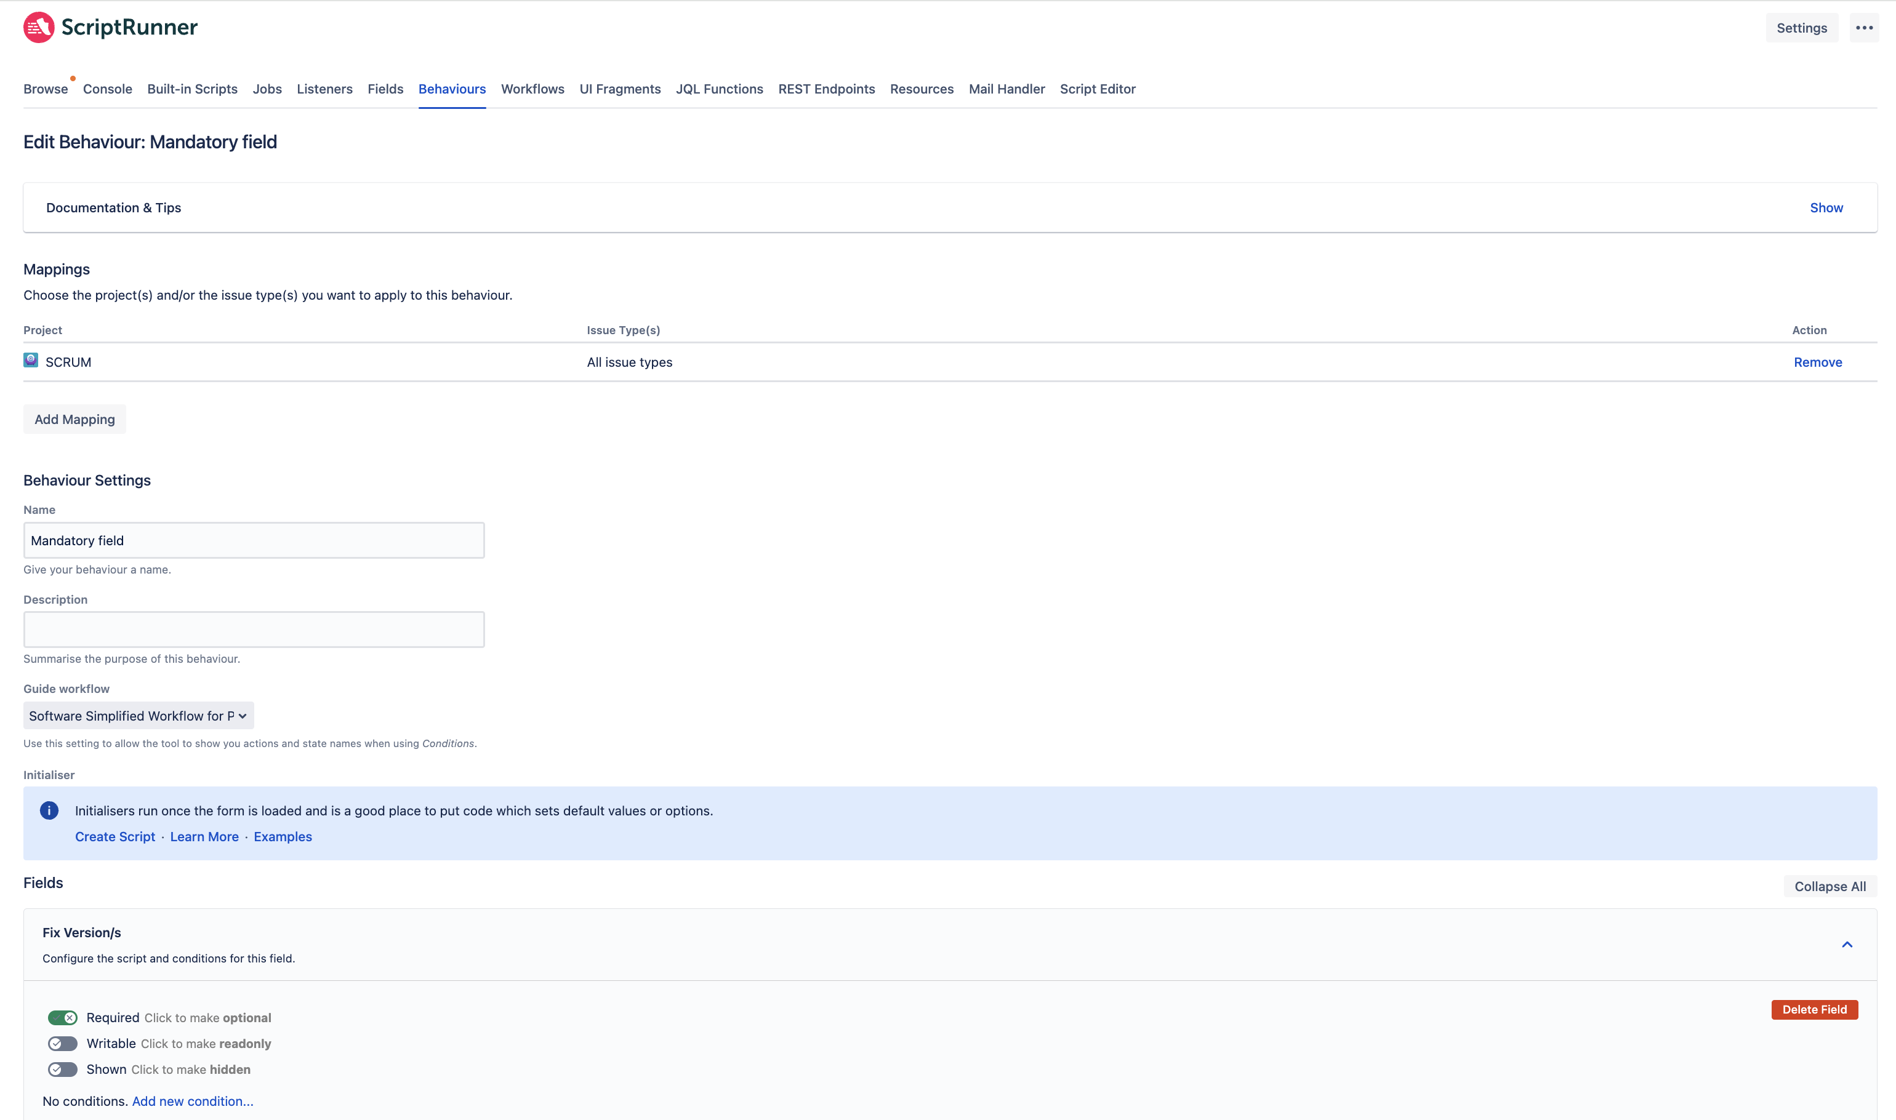Go to the Script Editor tab
Image resolution: width=1896 pixels, height=1120 pixels.
coord(1097,89)
